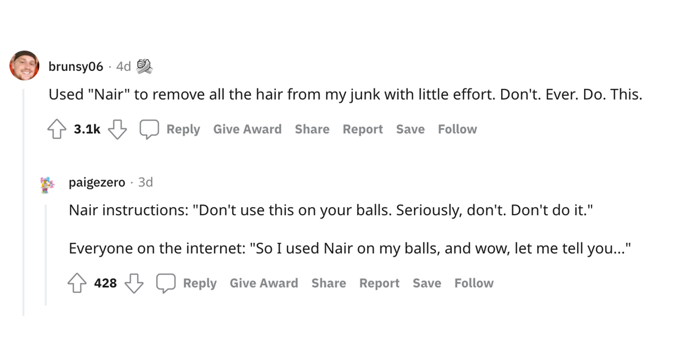Share brunsy06's comment
Viewport: 675px width, 354px height.
(x=312, y=129)
